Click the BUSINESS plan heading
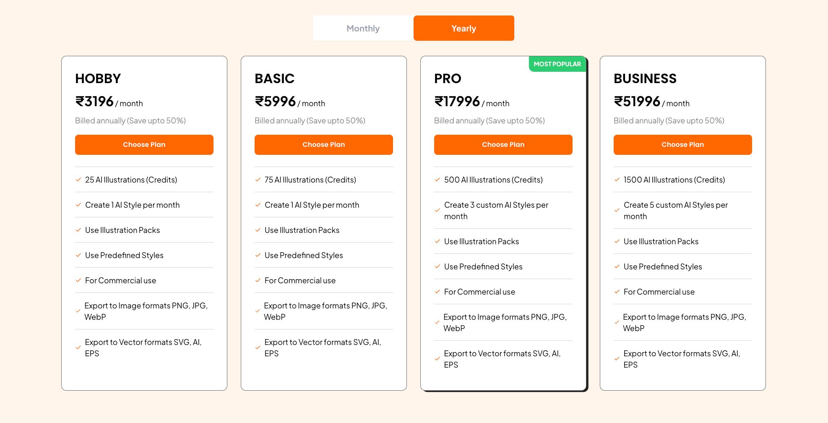 (645, 78)
